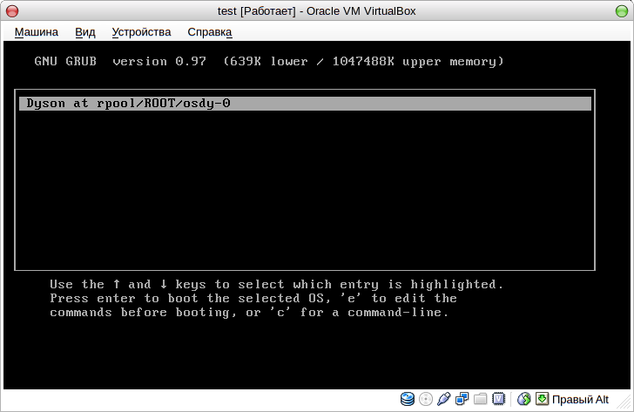Screen dimensions: 634x412
Task: Open the Устройства menu
Action: tap(141, 32)
